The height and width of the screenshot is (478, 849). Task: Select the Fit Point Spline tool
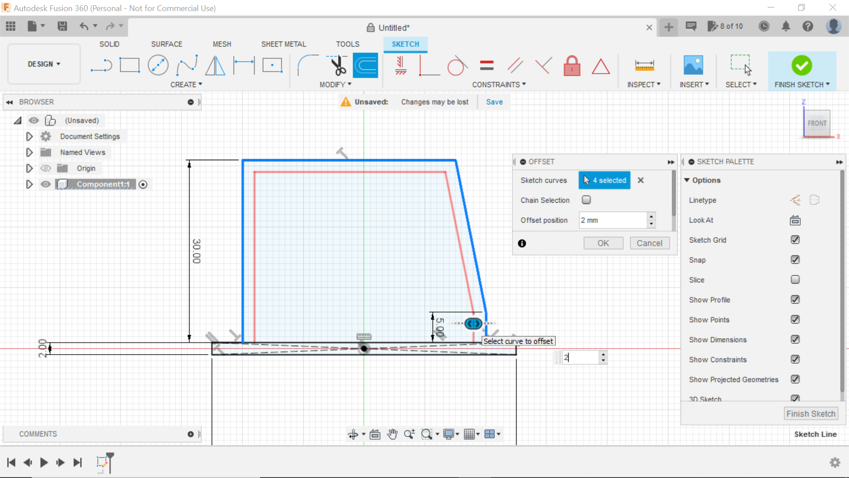(186, 65)
